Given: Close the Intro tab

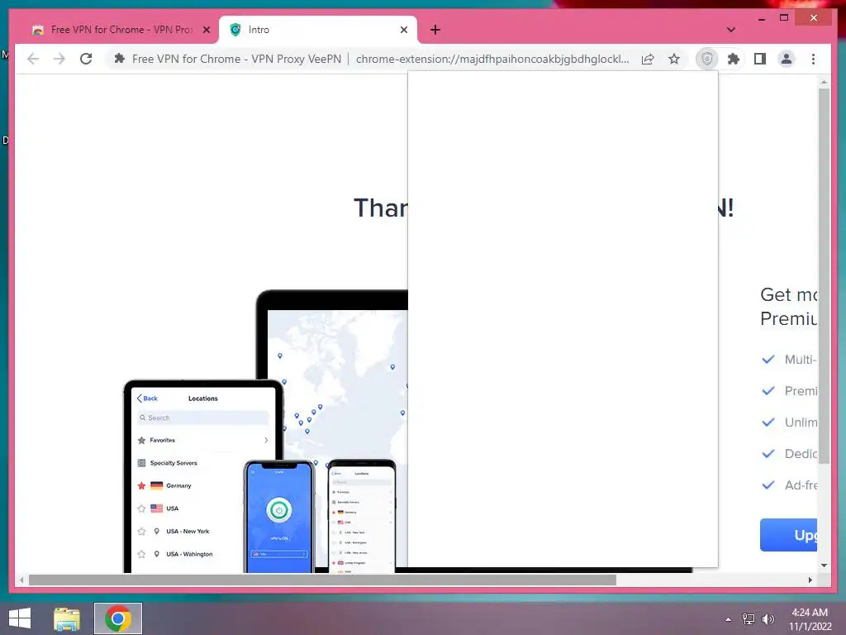Looking at the screenshot, I should pyautogui.click(x=403, y=30).
